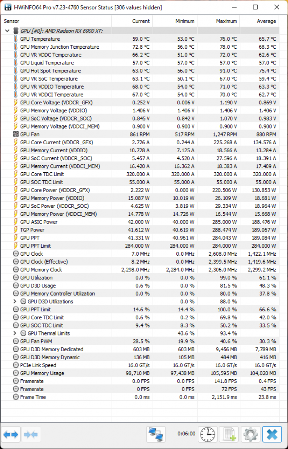This screenshot has height=449, width=288.
Task: Click the circle icon beside GPU Utilization
Action: [16, 278]
